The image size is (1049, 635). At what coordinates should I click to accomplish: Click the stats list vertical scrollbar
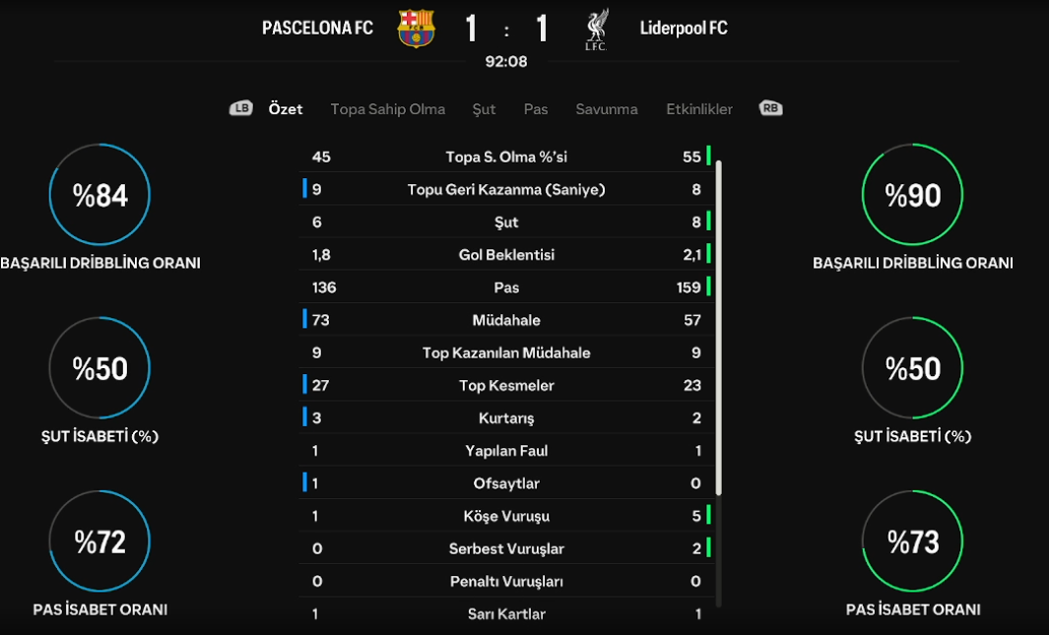(x=718, y=328)
